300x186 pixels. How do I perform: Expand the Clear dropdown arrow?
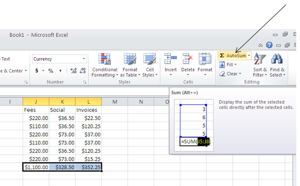240,74
